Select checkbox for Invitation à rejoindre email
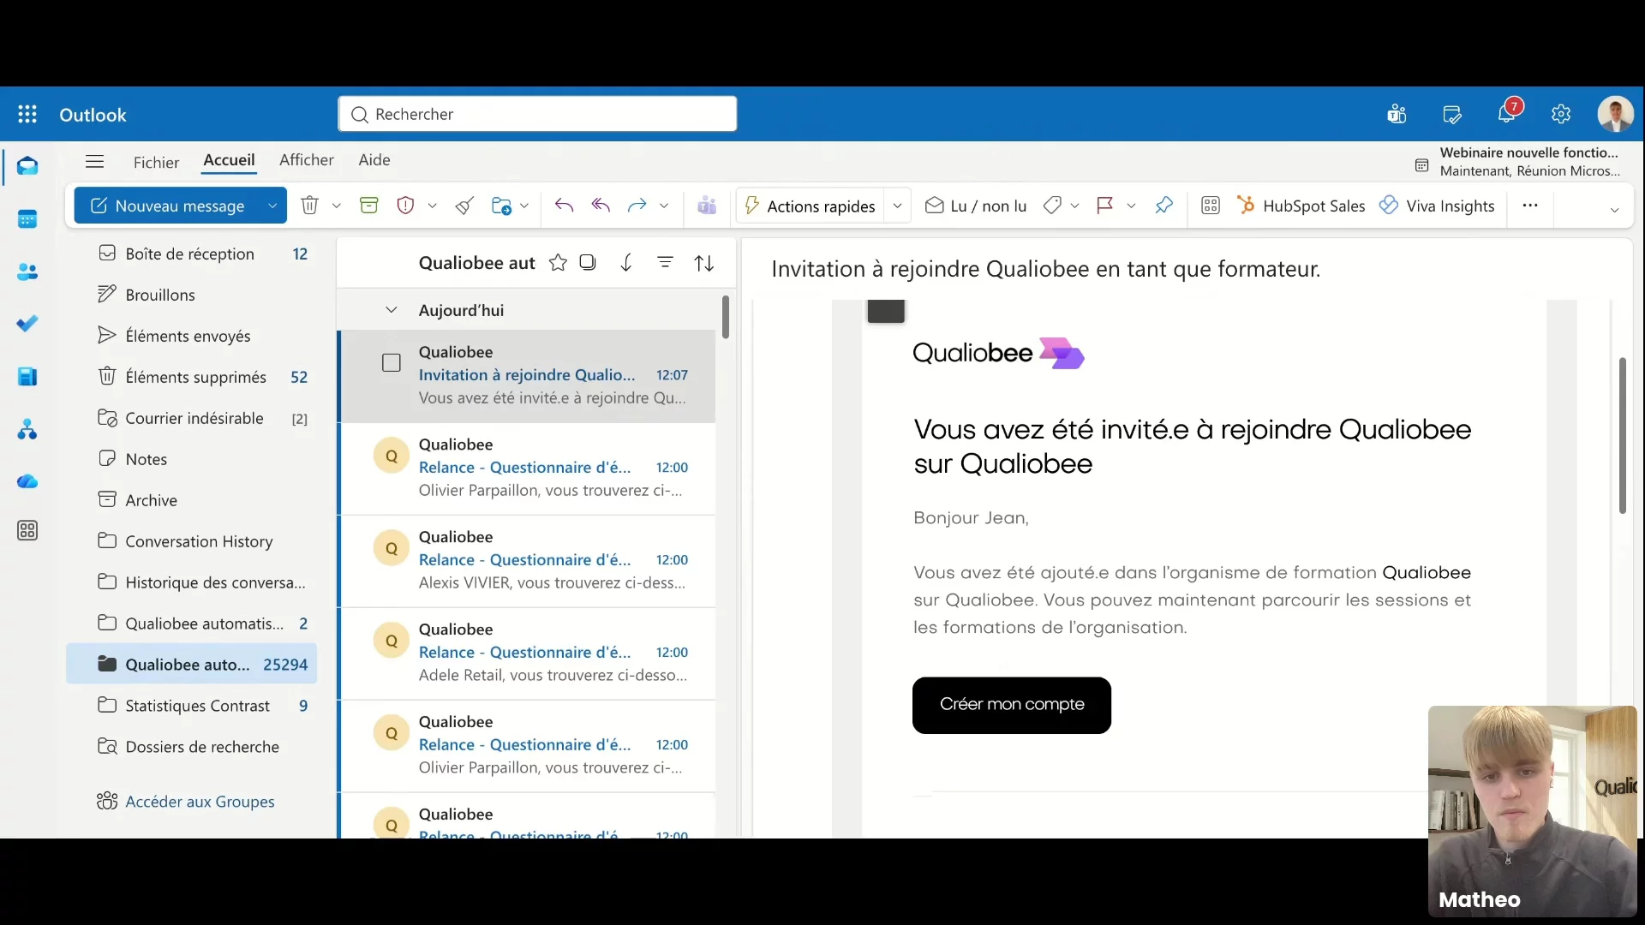The height and width of the screenshot is (925, 1645). pos(392,363)
